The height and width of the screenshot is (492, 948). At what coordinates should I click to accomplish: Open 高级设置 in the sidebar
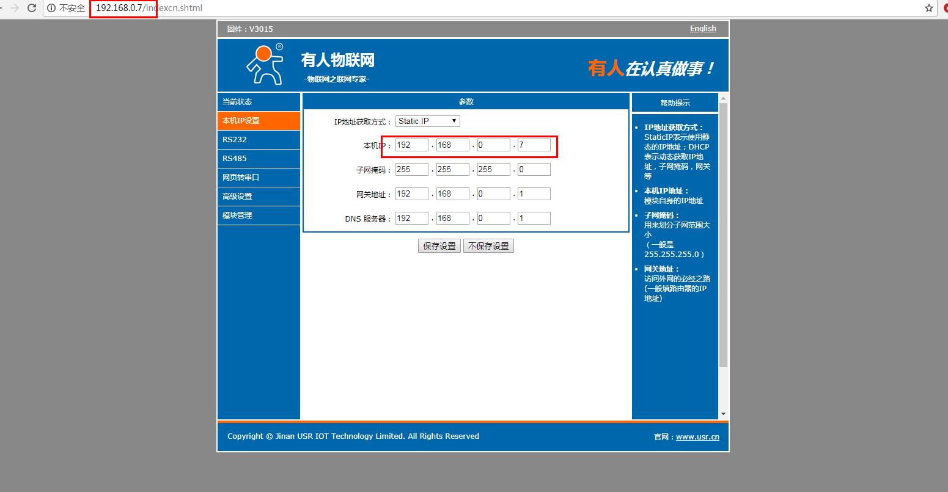click(259, 197)
